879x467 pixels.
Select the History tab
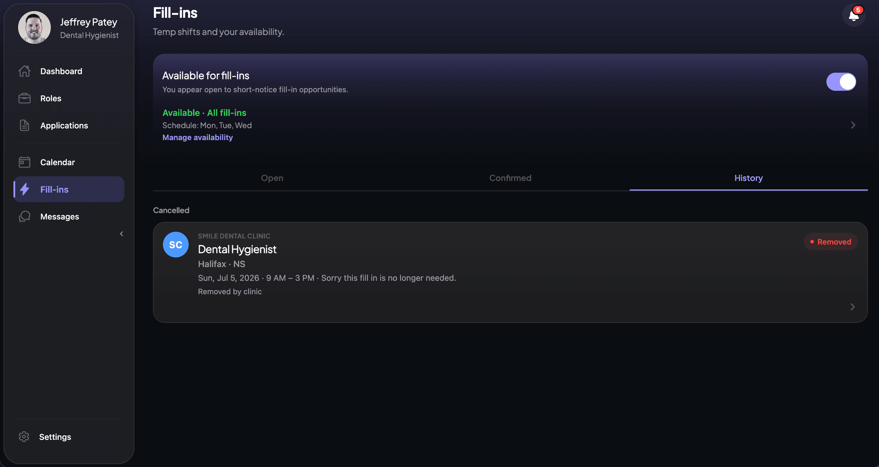tap(748, 178)
